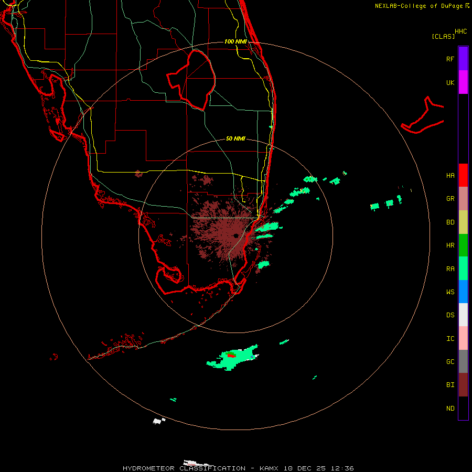Screen dimensions: 472x472
Task: Click the WS blue legend swatch
Action: (x=463, y=292)
